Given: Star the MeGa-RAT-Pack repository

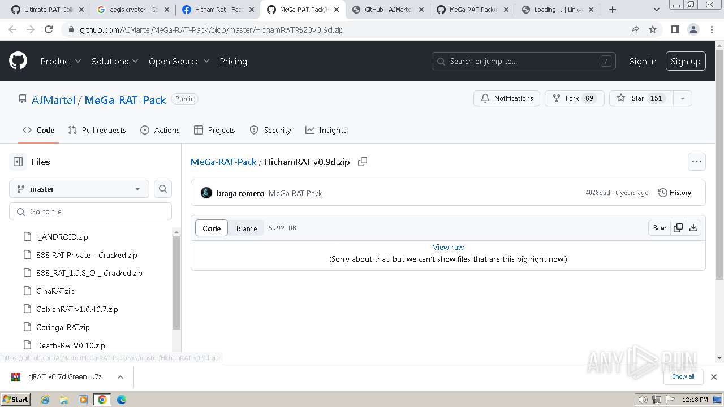Looking at the screenshot, I should (x=641, y=98).
